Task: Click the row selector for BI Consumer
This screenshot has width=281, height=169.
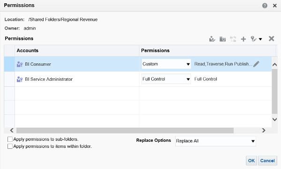Action: click(x=9, y=64)
